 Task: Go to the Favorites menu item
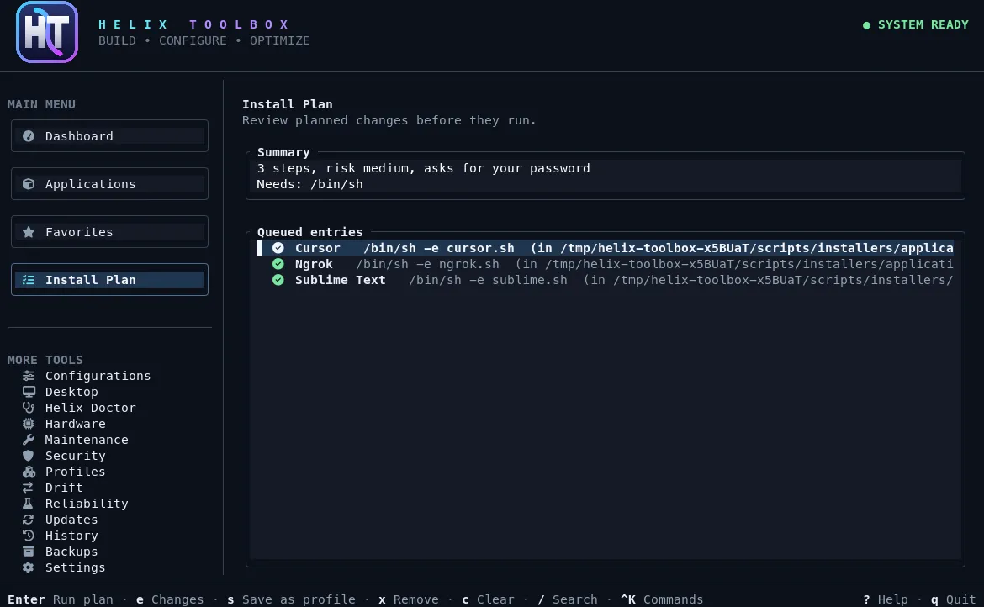point(110,232)
